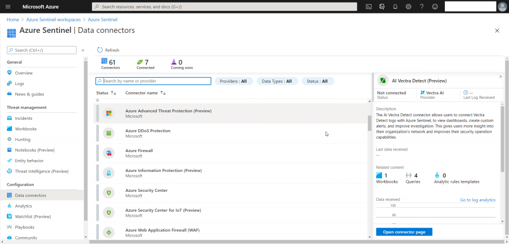Click the Refresh button label
Image resolution: width=509 pixels, height=244 pixels.
pyautogui.click(x=112, y=50)
